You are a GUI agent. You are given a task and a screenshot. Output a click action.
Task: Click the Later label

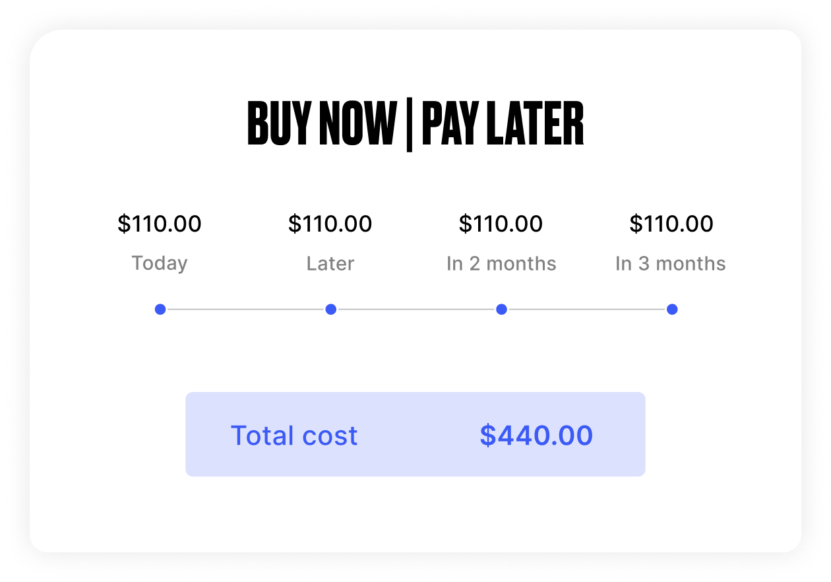click(330, 264)
